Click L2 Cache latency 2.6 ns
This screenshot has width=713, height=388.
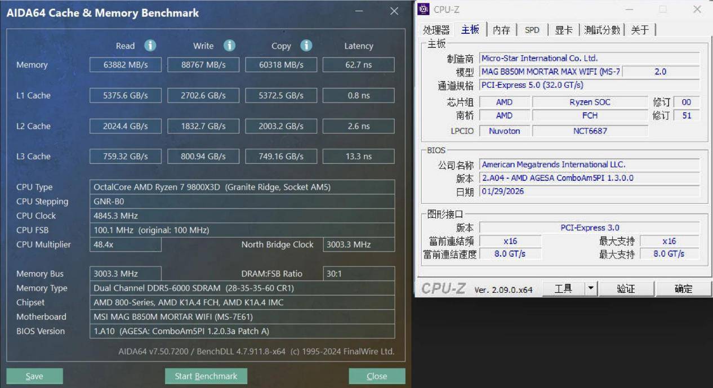tap(359, 126)
